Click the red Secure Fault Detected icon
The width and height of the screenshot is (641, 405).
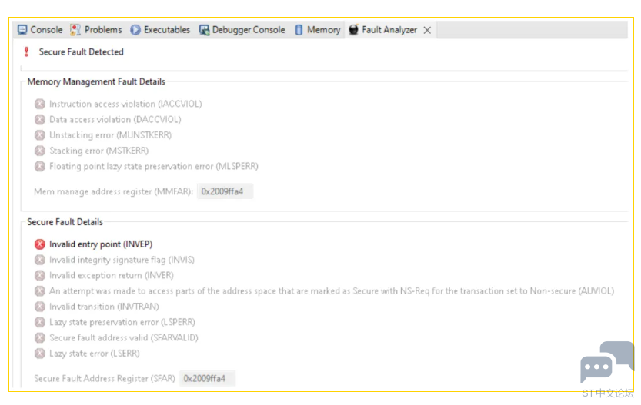[27, 52]
